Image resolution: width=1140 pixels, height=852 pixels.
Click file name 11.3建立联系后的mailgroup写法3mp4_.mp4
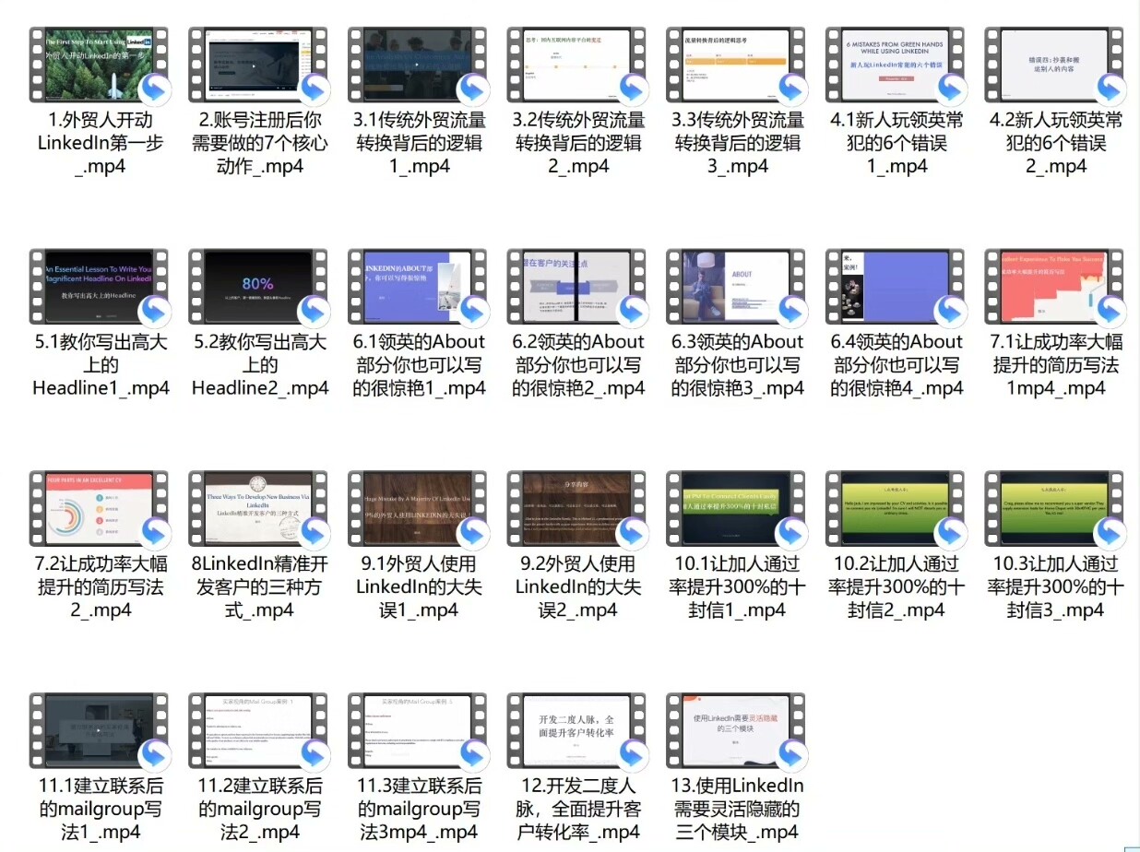(x=418, y=810)
